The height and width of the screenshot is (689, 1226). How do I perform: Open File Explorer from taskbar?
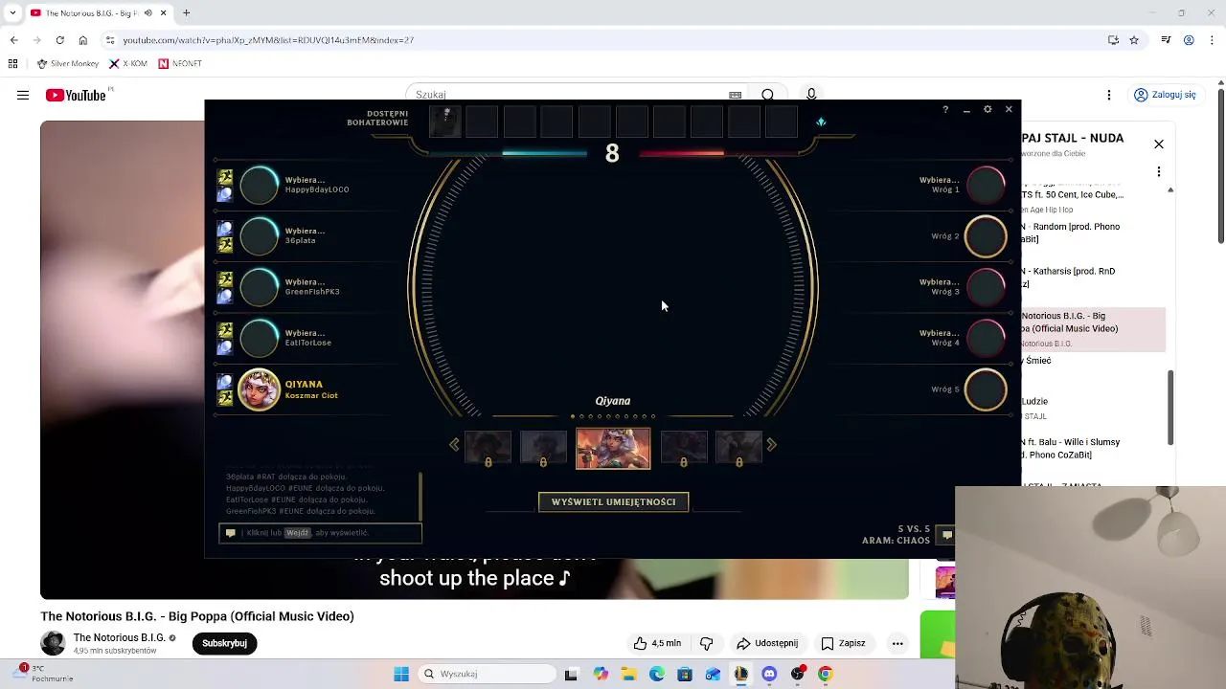[629, 674]
